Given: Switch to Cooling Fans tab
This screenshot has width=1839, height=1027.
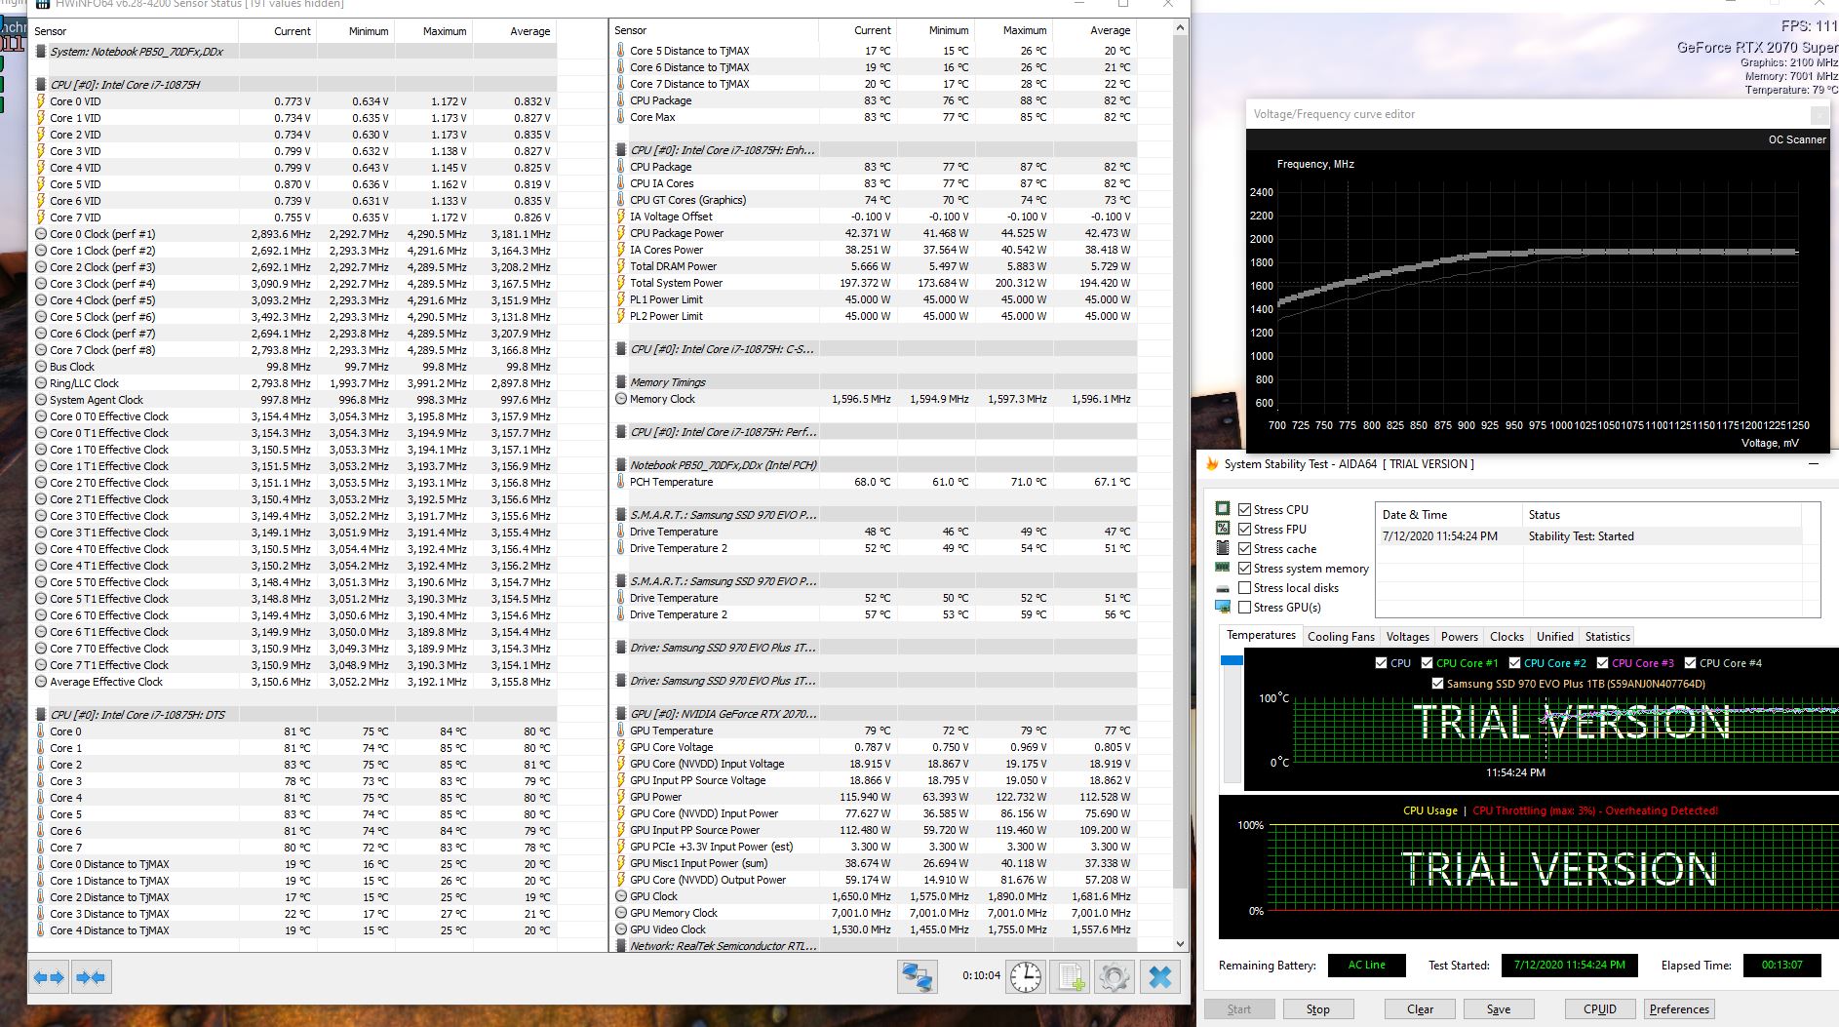Looking at the screenshot, I should [1341, 637].
